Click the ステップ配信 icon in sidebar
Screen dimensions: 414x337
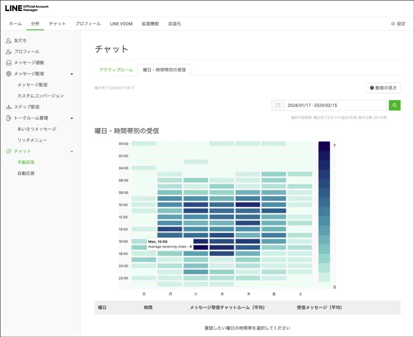pyautogui.click(x=9, y=107)
